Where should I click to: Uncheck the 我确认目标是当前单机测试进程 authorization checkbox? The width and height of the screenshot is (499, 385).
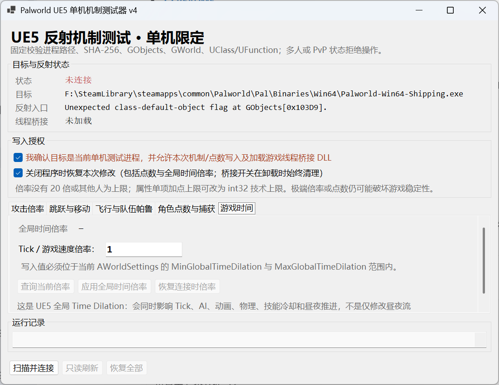(x=18, y=158)
